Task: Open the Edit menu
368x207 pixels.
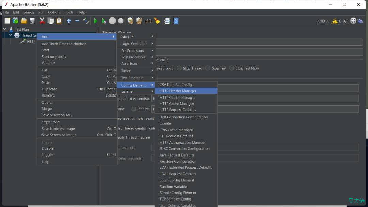Action: click(x=16, y=12)
